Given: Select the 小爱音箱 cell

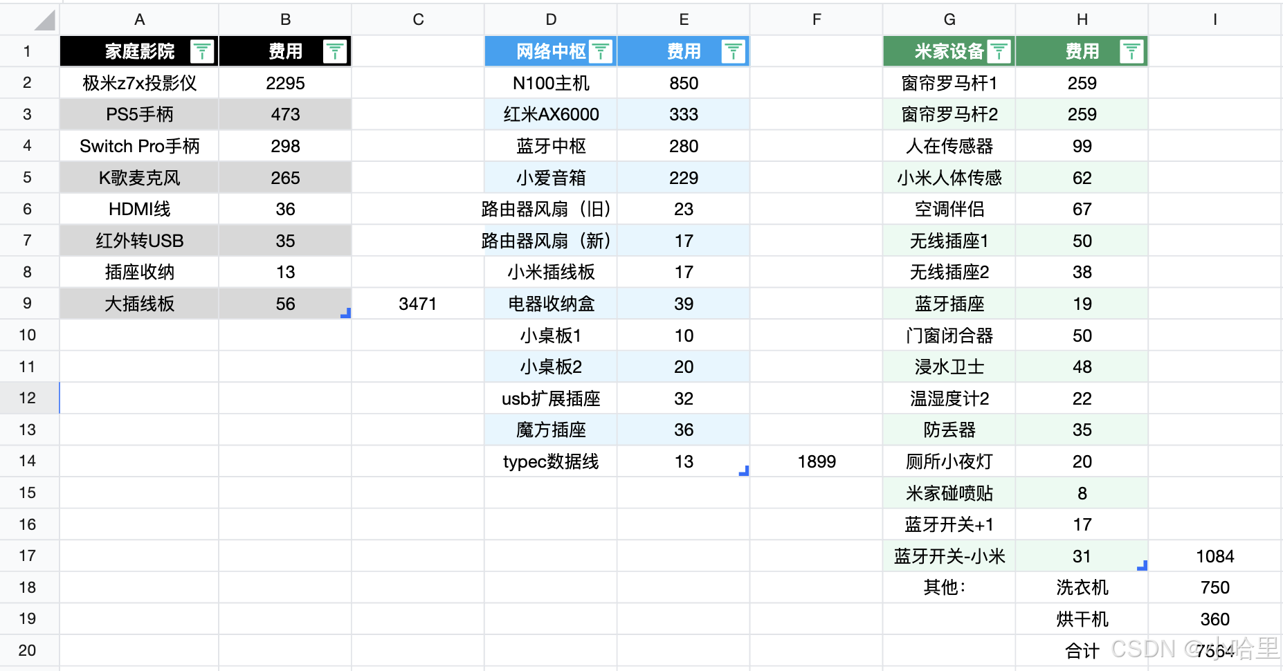Looking at the screenshot, I should pos(551,178).
